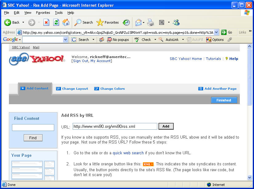The width and height of the screenshot is (254, 189).
Task: Open the Favorites menu
Action: [x=43, y=13]
